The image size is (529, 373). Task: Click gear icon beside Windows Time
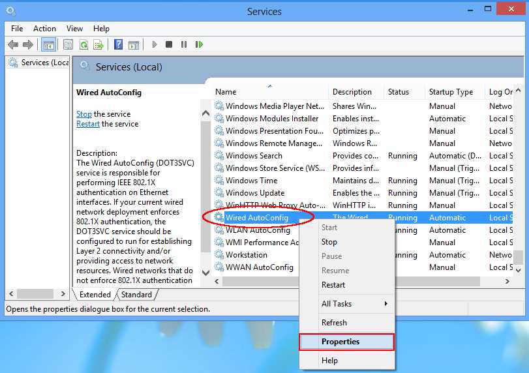pos(219,181)
